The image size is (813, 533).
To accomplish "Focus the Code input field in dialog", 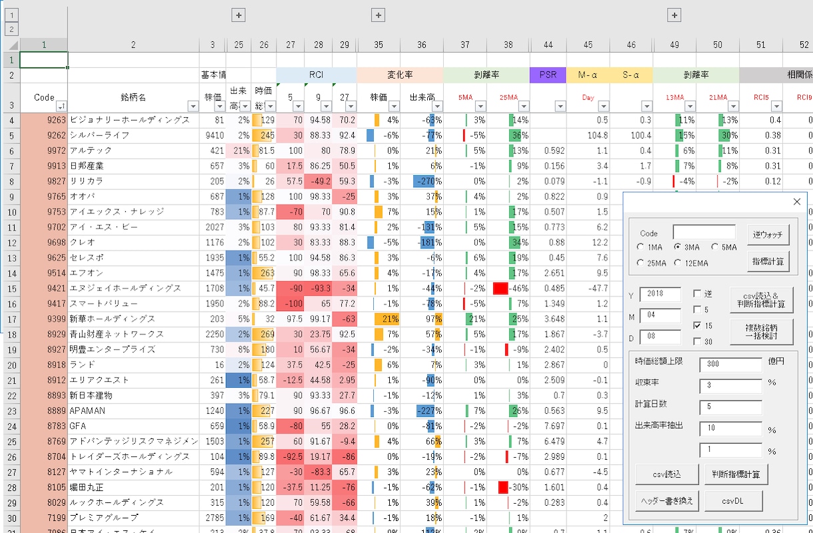I will pyautogui.click(x=704, y=232).
